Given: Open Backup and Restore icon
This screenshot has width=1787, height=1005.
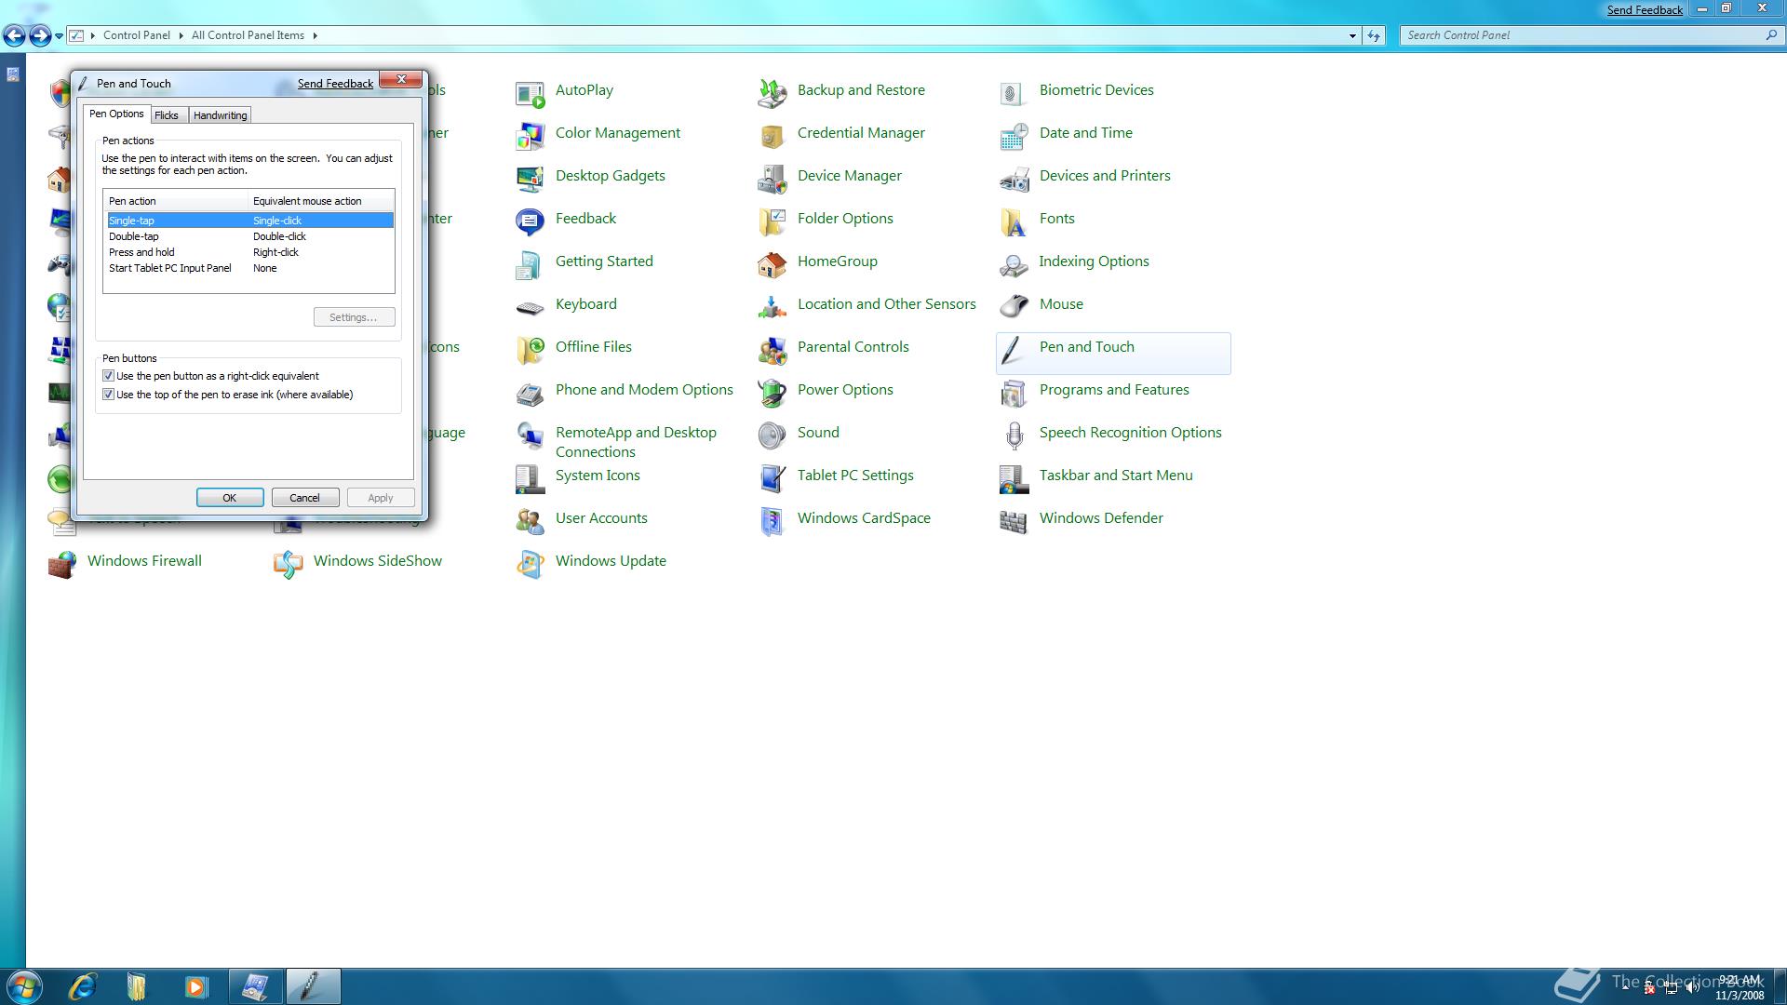Looking at the screenshot, I should click(772, 94).
